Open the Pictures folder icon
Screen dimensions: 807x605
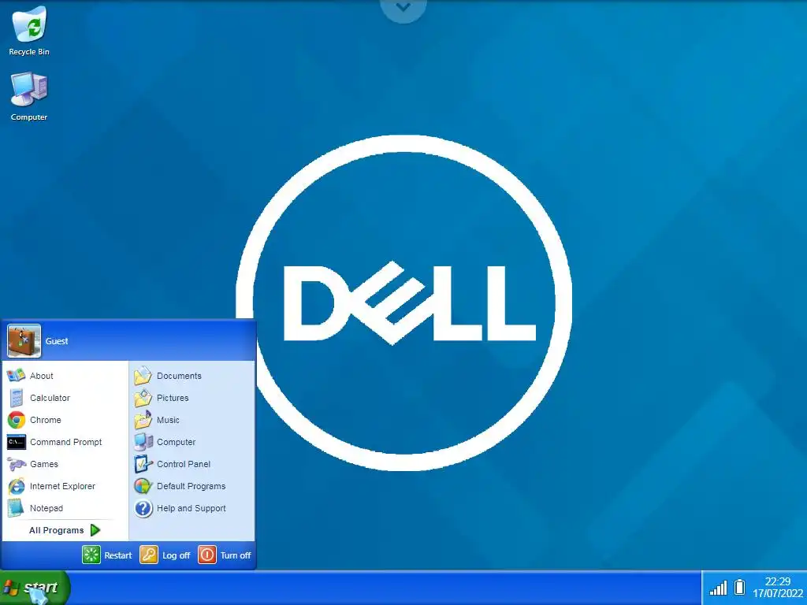click(x=143, y=398)
